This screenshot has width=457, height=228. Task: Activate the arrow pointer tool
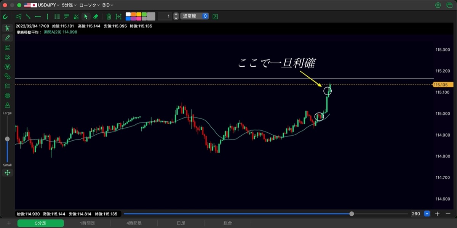pyautogui.click(x=86, y=16)
